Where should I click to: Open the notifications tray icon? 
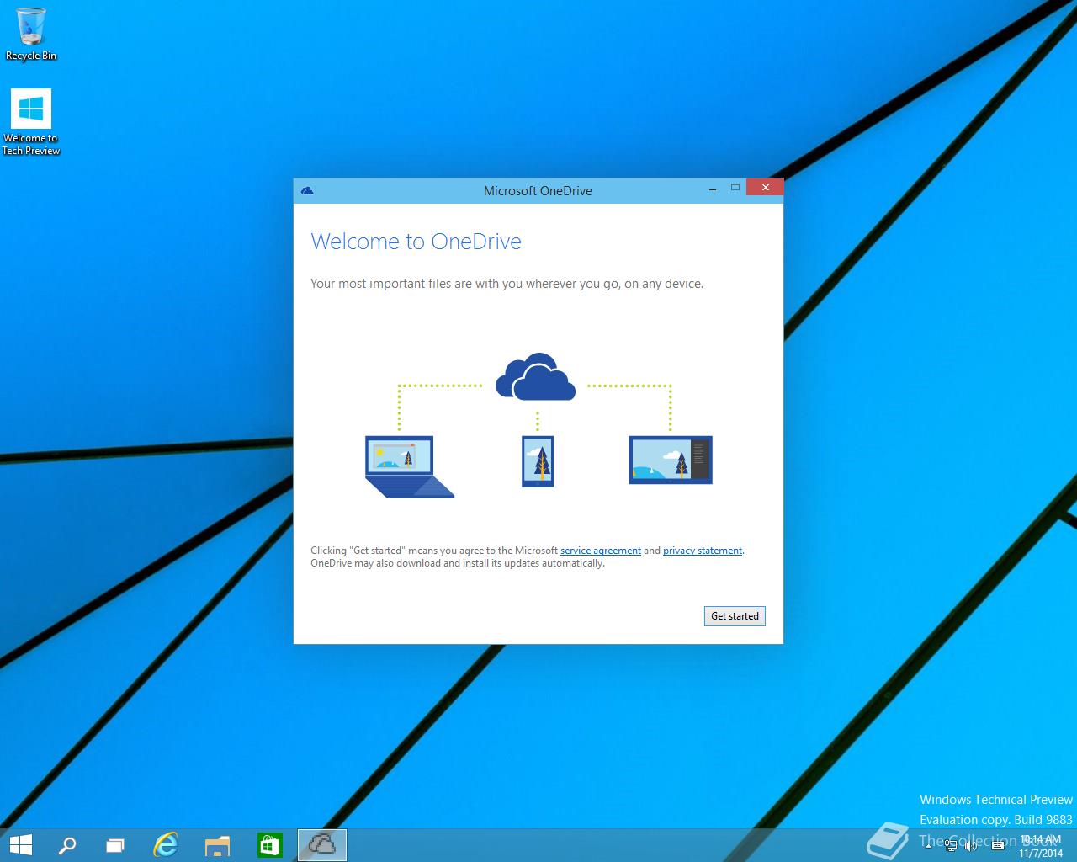pyautogui.click(x=997, y=844)
